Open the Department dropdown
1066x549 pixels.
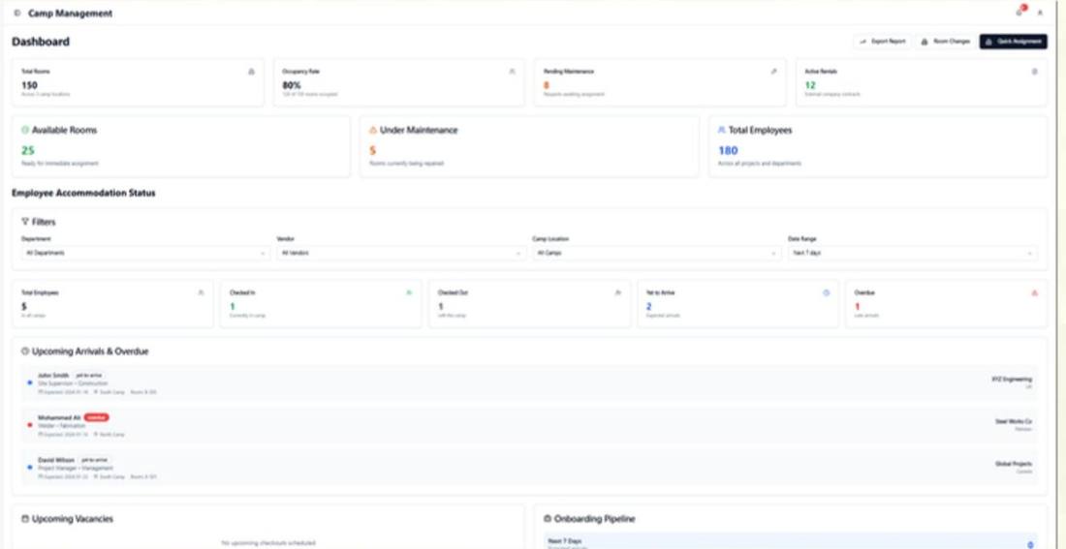(x=144, y=253)
